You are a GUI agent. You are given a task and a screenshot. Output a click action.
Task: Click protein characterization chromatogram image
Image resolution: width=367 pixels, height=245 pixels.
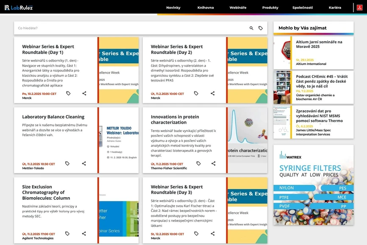(247, 140)
